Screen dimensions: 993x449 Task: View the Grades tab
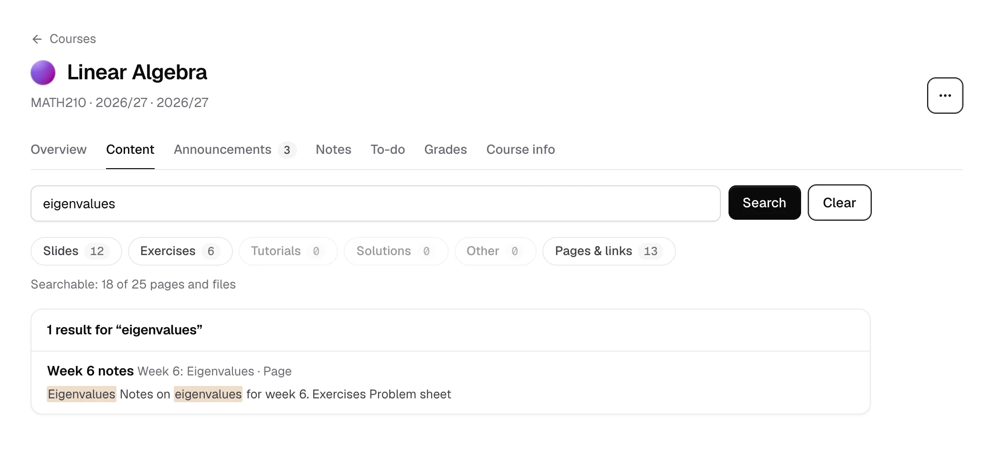point(445,150)
